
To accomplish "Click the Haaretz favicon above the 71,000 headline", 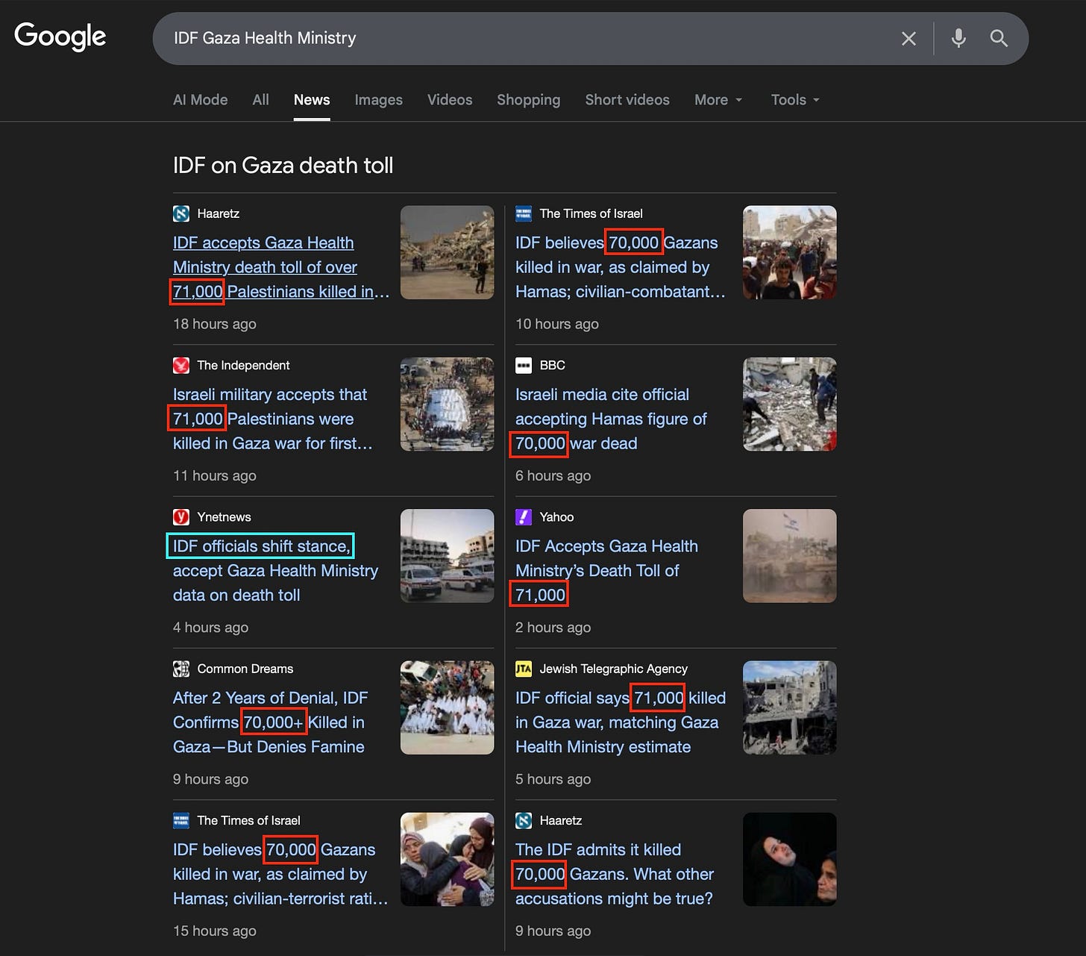I will point(181,213).
